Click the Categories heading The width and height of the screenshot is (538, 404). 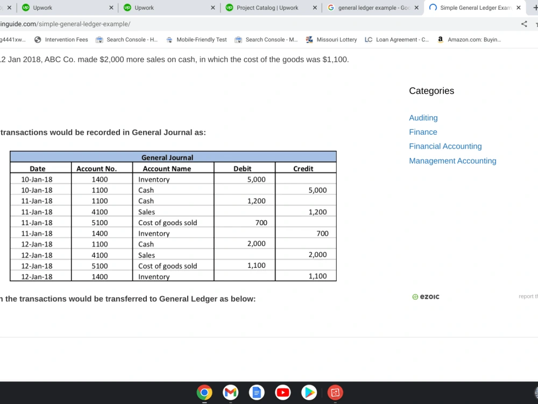click(x=431, y=90)
